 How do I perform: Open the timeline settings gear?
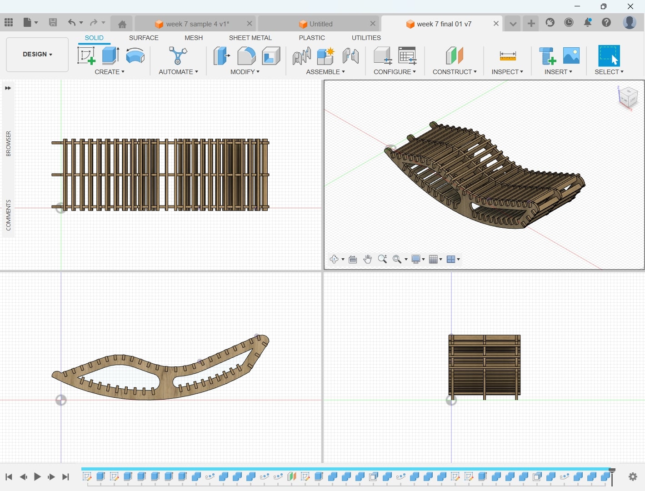click(x=633, y=476)
